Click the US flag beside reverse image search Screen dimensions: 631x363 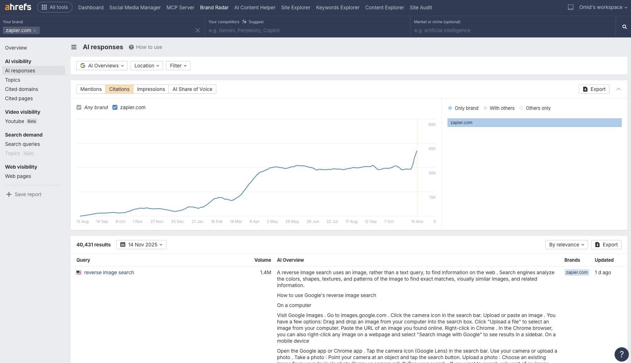[x=79, y=272]
